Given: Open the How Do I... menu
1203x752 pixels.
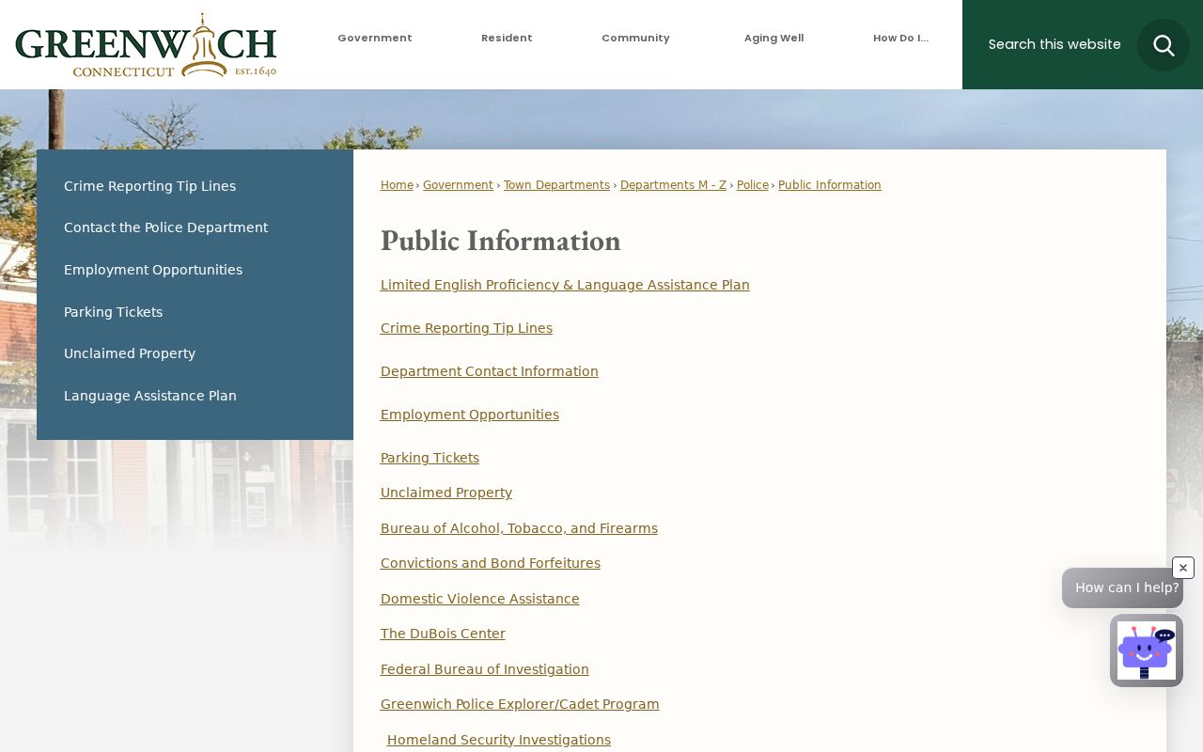Looking at the screenshot, I should click(x=900, y=39).
